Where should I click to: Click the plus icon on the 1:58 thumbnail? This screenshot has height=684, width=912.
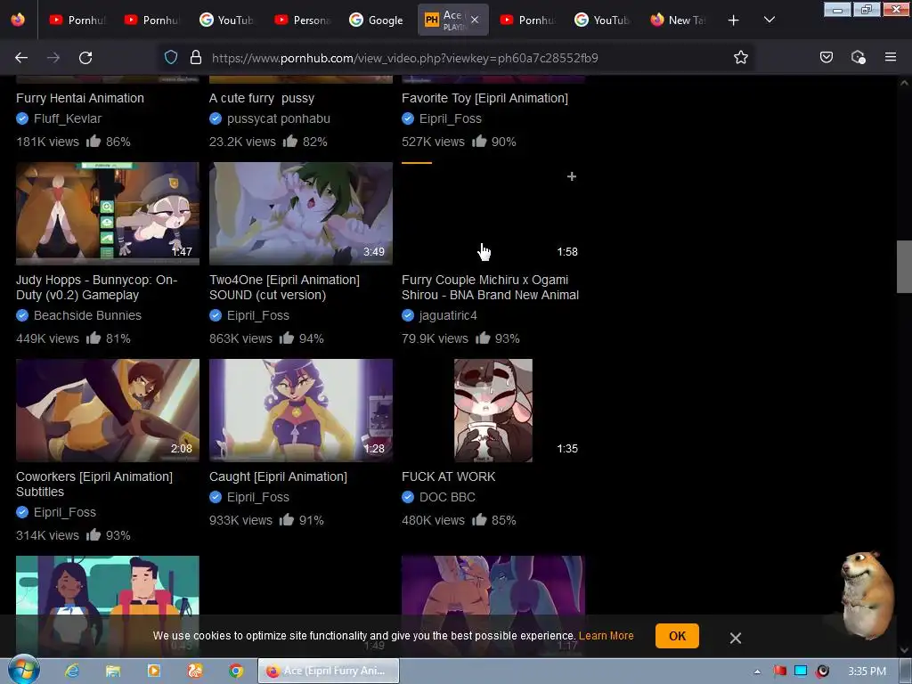coord(572,176)
